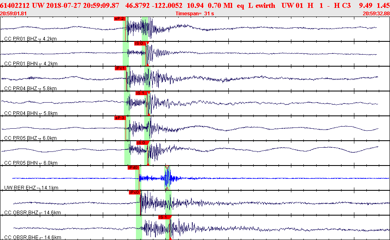This screenshot has width=390, height=240.
Task: Select the iS 0 pick flag on PR05 BHN
Action: [142, 143]
